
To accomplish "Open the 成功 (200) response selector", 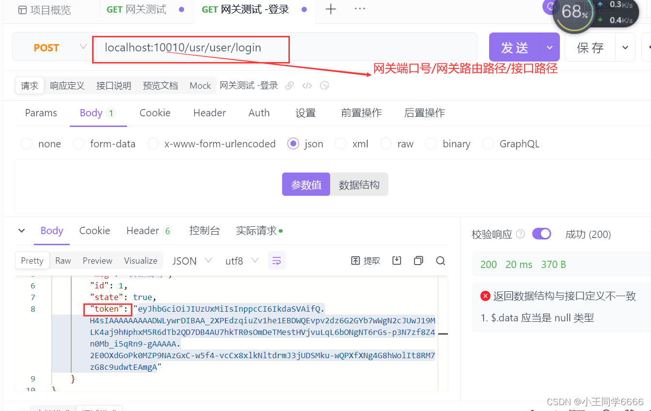I will [588, 234].
